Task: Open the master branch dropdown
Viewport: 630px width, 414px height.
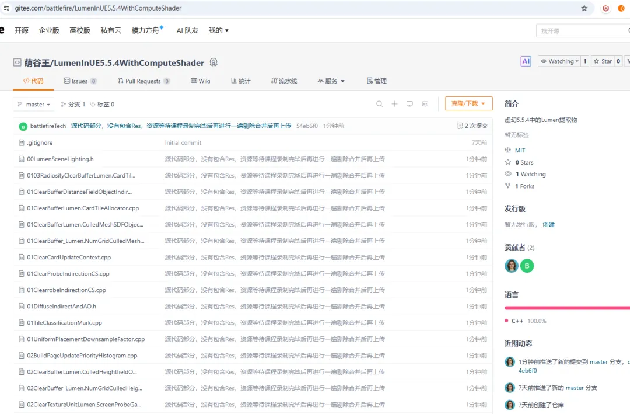Action: (34, 104)
